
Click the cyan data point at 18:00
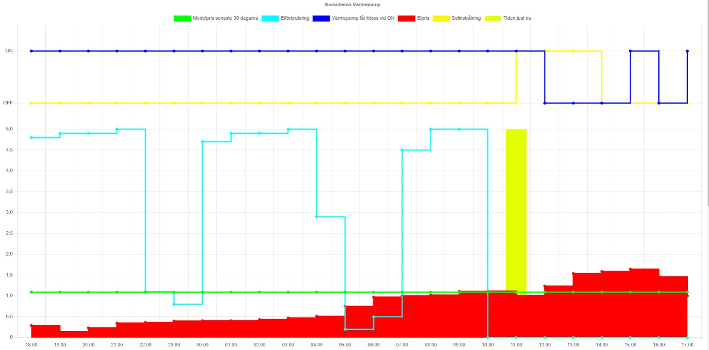click(31, 137)
